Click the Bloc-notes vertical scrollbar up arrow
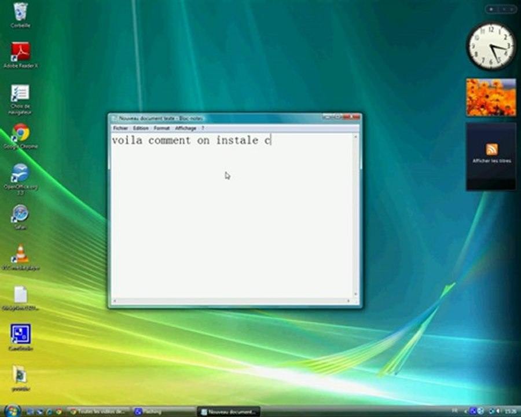 pyautogui.click(x=356, y=137)
